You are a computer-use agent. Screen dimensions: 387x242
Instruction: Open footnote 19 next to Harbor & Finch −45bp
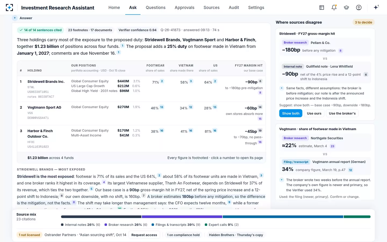260,131
